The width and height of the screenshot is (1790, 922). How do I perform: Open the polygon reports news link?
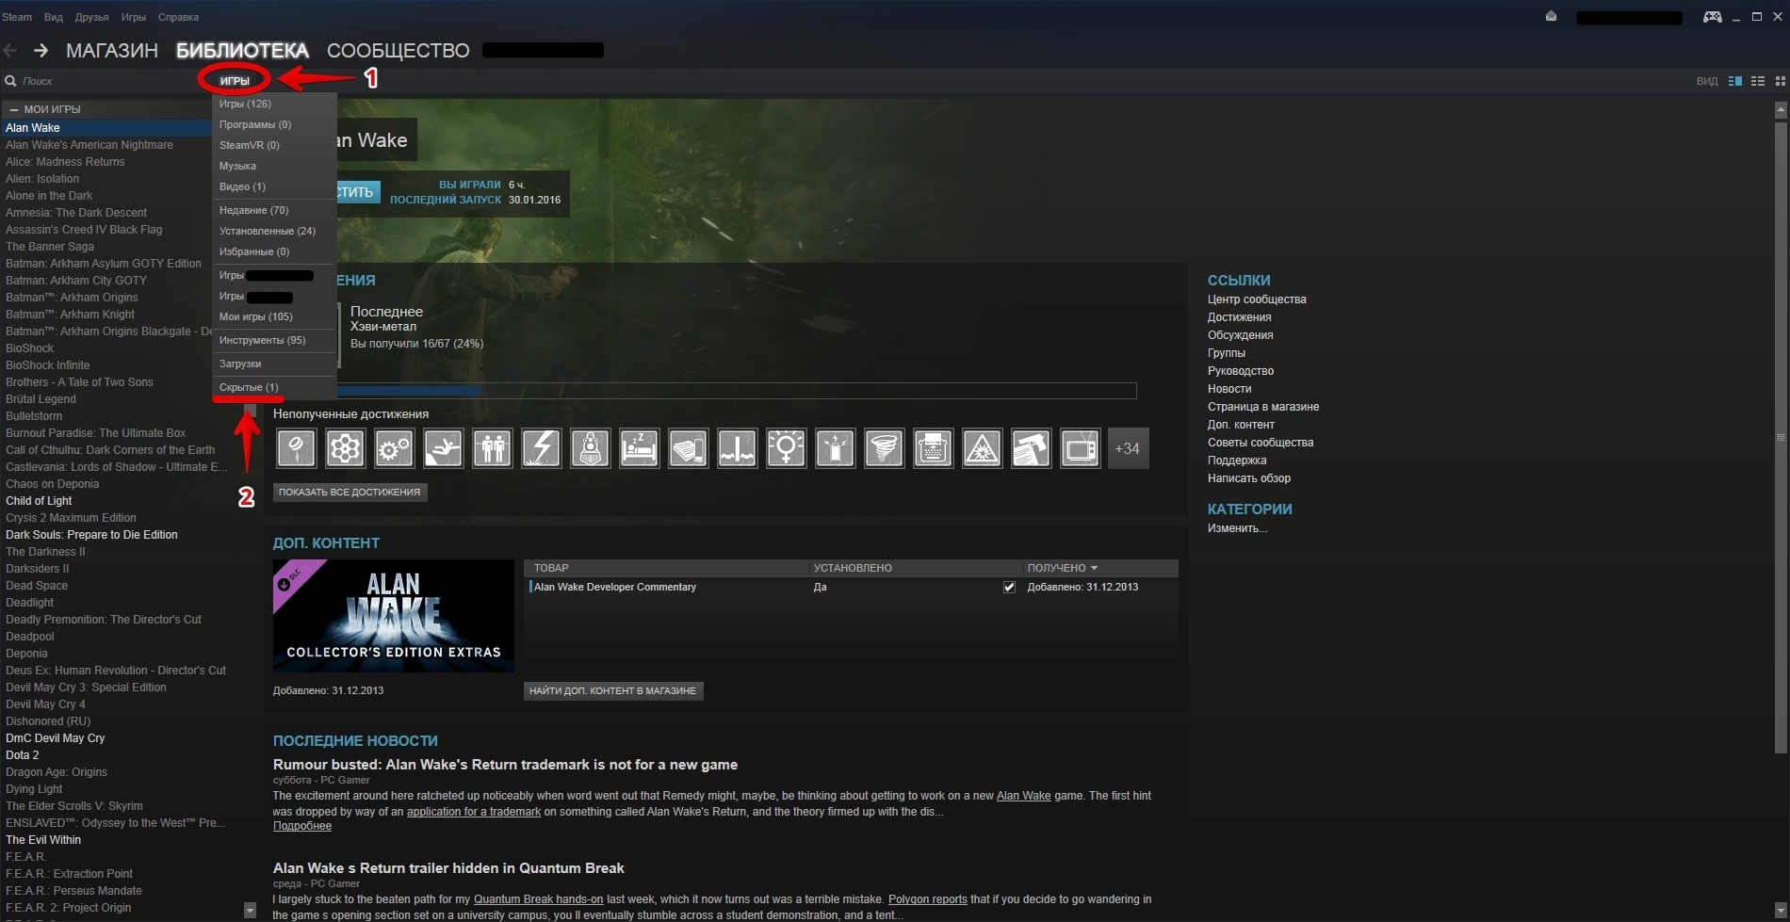(x=928, y=899)
